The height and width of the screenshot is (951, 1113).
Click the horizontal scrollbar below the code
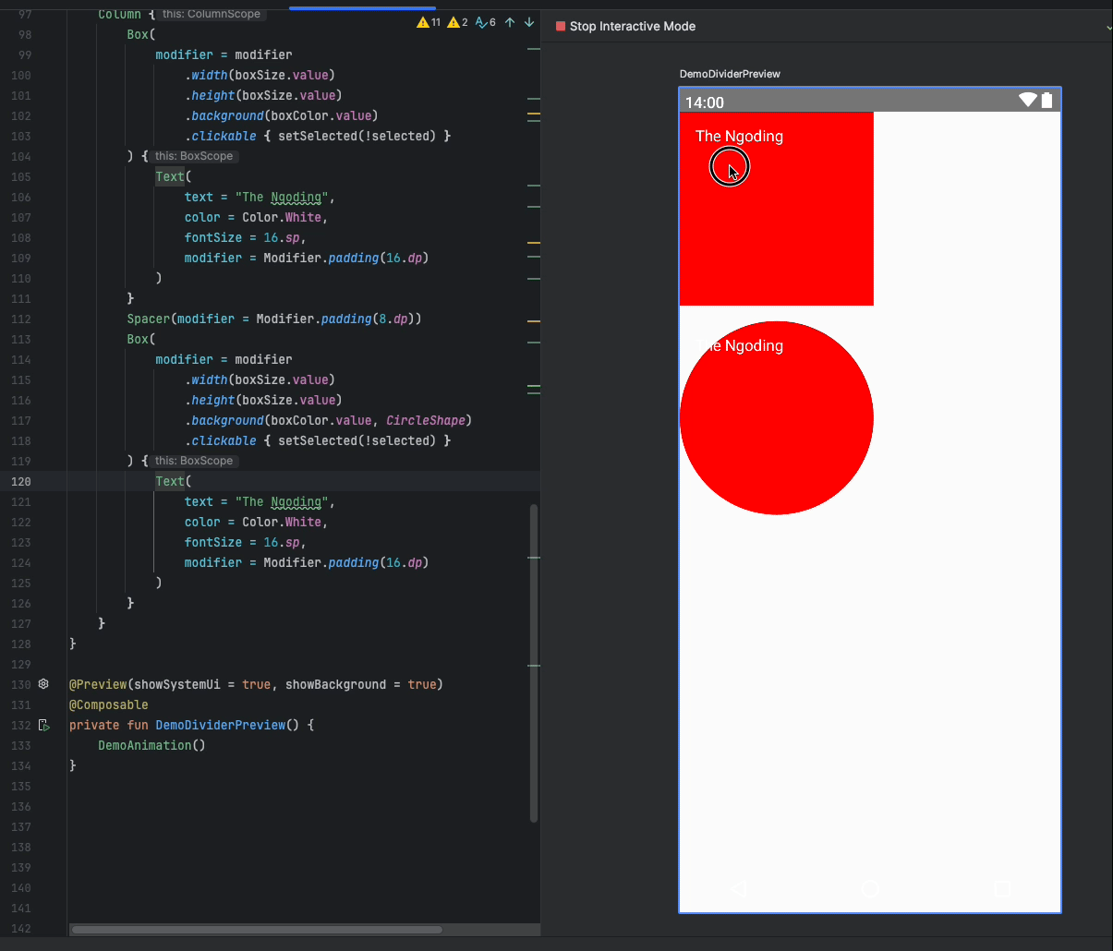257,930
